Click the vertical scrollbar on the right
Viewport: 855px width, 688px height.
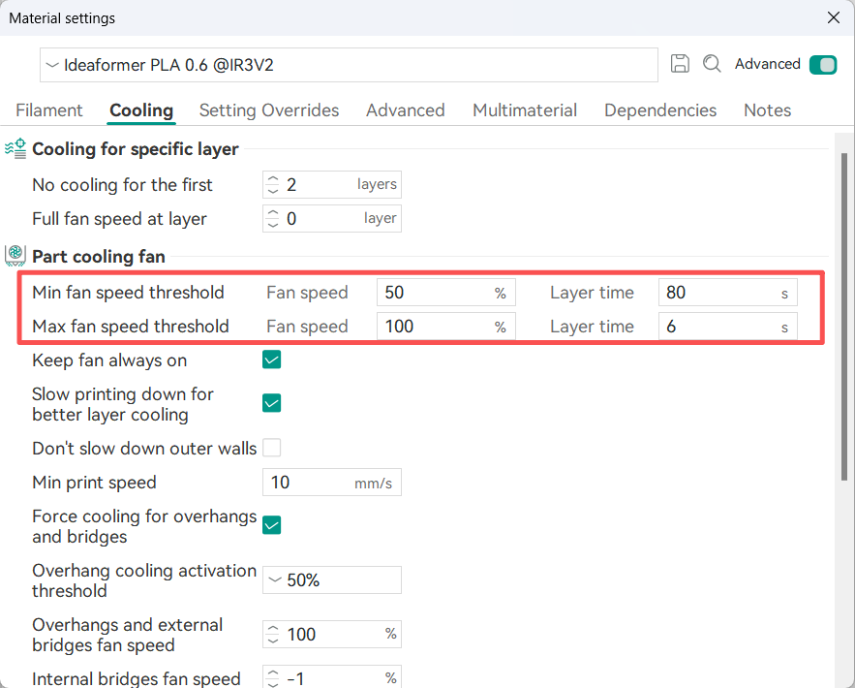click(x=844, y=317)
